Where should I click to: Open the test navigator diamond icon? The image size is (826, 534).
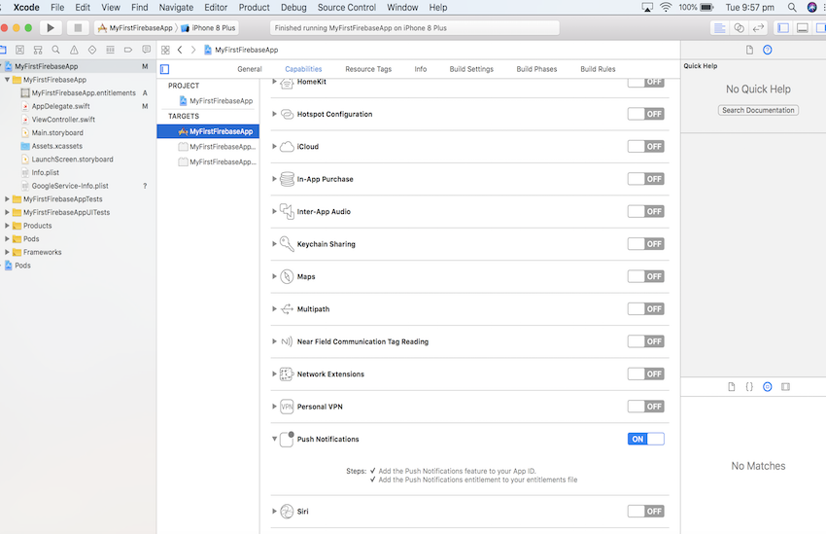92,50
